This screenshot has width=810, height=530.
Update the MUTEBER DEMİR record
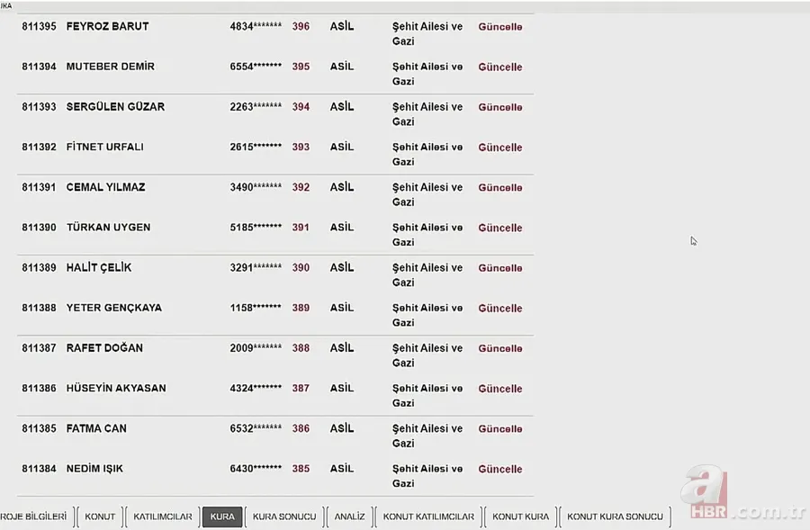[499, 67]
